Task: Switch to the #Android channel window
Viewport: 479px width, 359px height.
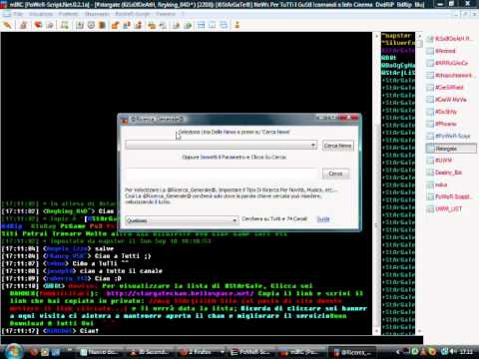Action: coord(445,51)
